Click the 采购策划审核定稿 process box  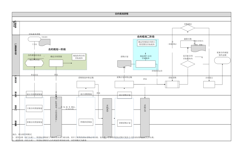tap(86, 84)
